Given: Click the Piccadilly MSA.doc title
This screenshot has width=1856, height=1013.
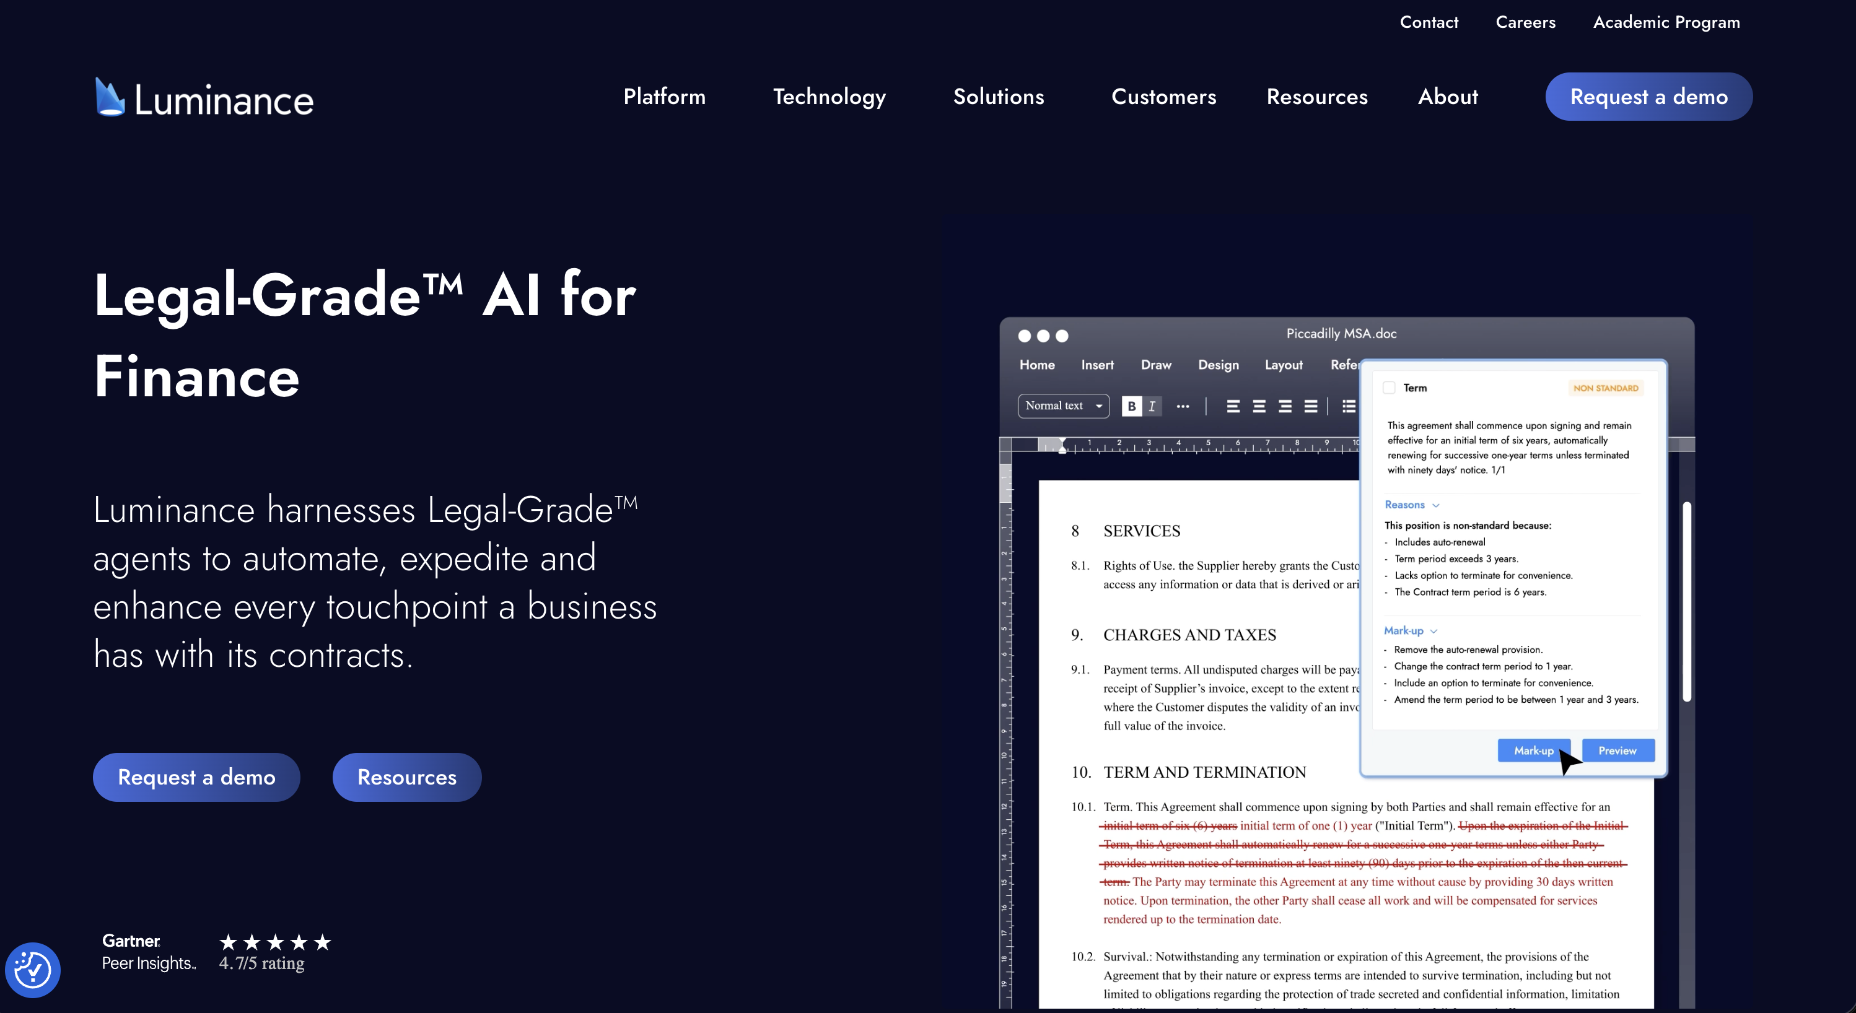Looking at the screenshot, I should [1341, 333].
